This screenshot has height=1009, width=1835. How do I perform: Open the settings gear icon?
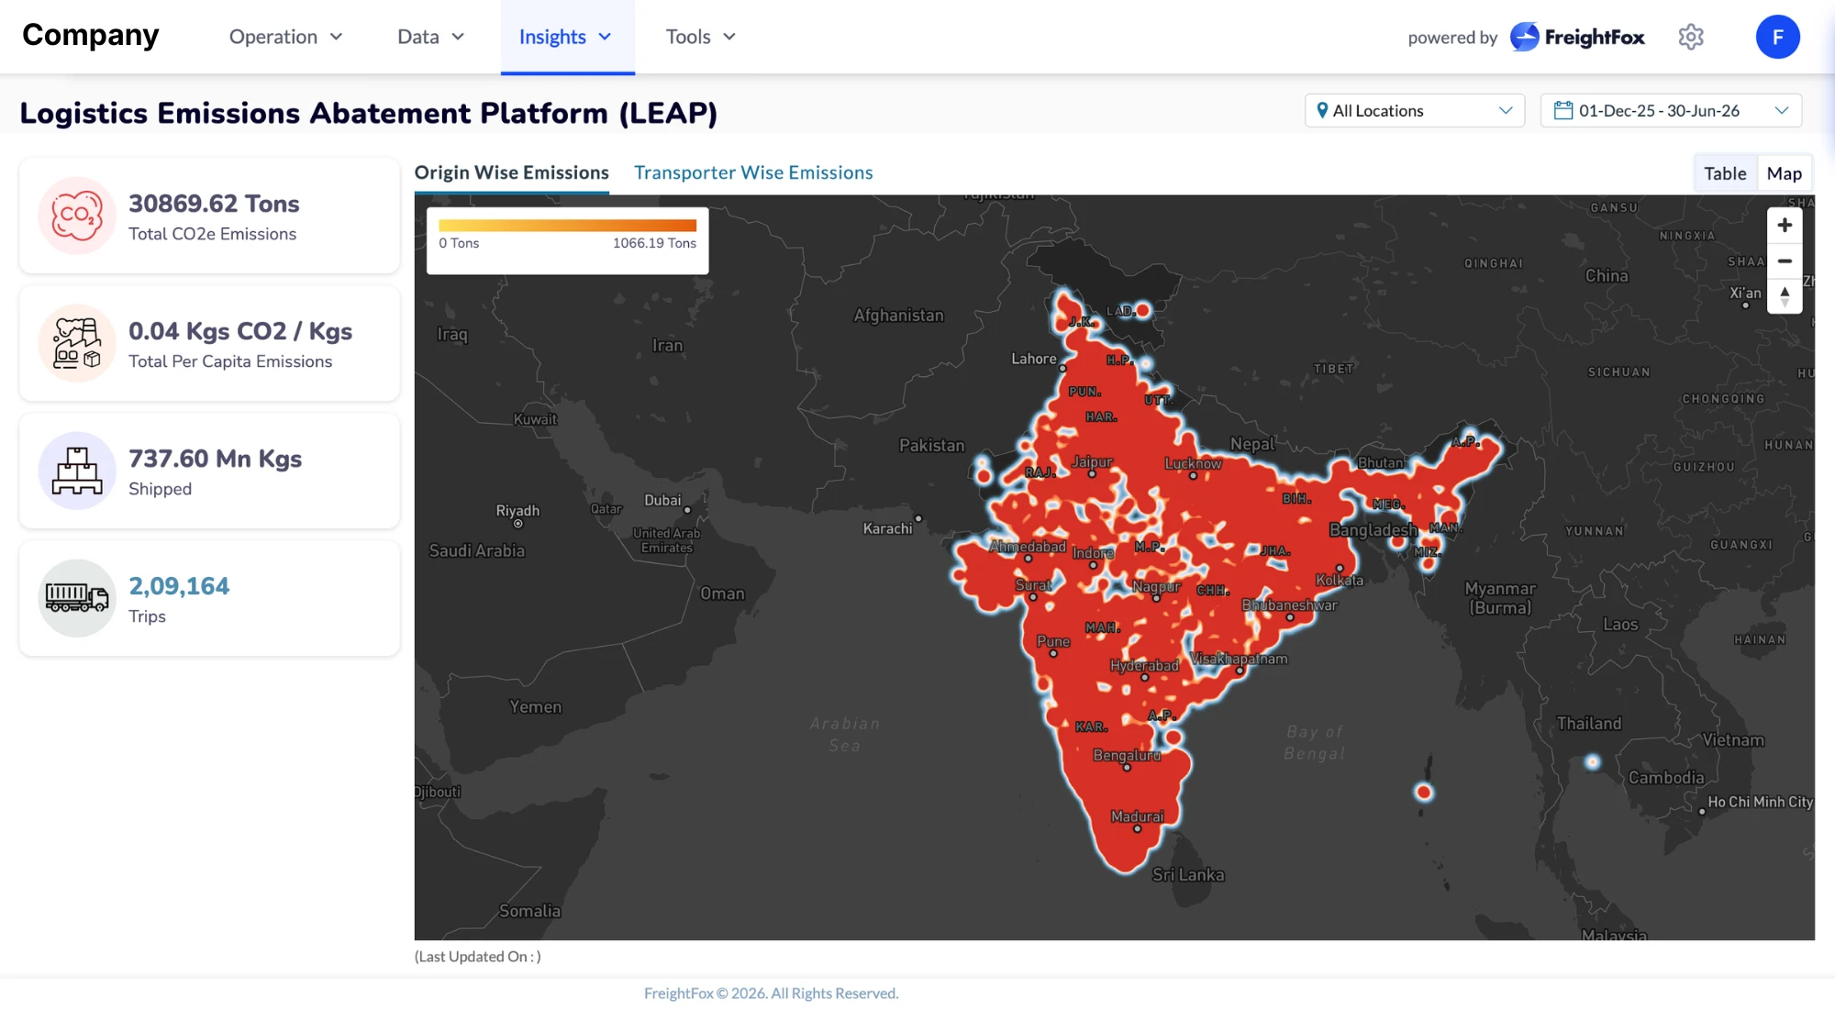click(x=1691, y=37)
